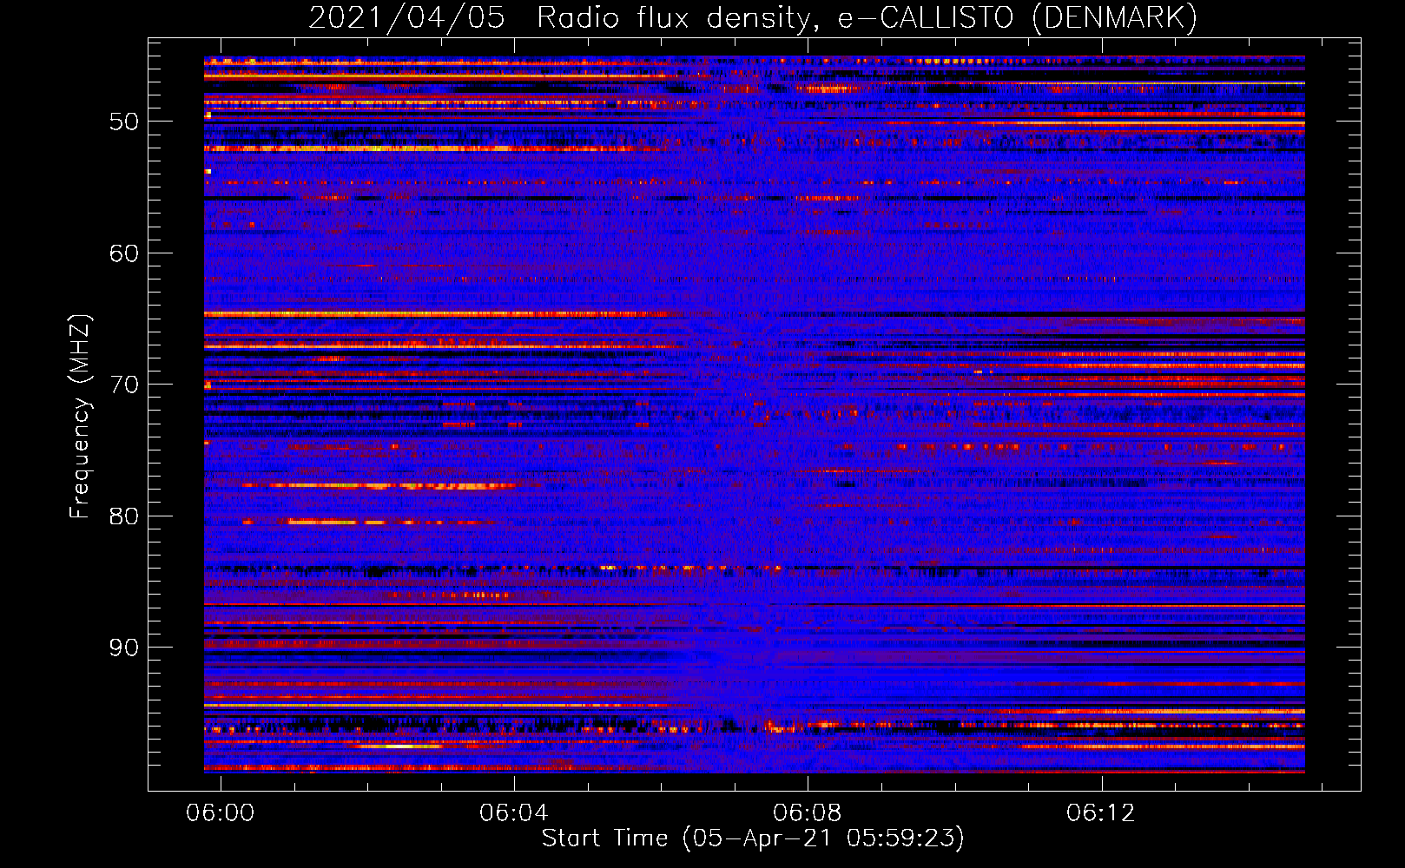
Task: Click the '06:00' time tick label
Action: (x=221, y=812)
